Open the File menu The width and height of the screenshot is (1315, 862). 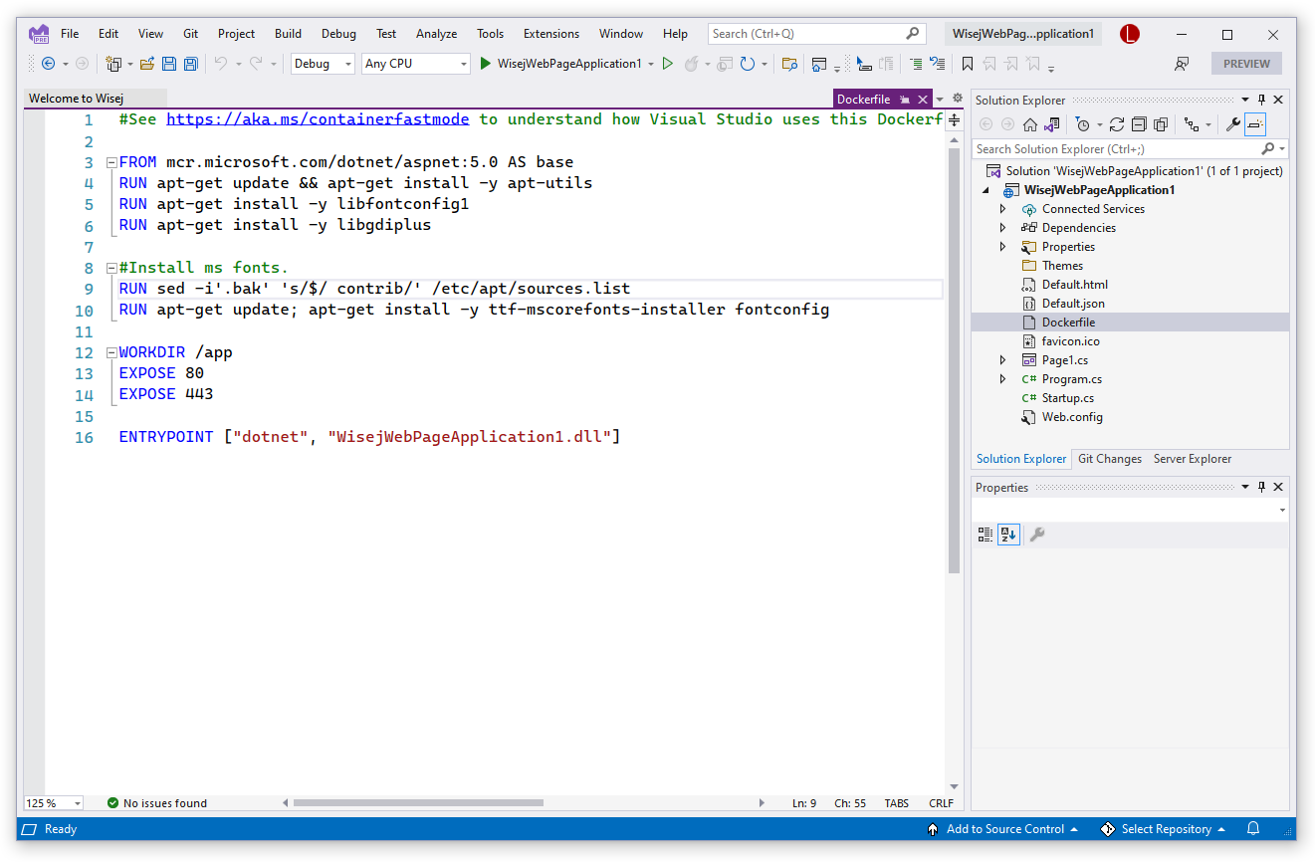point(70,34)
